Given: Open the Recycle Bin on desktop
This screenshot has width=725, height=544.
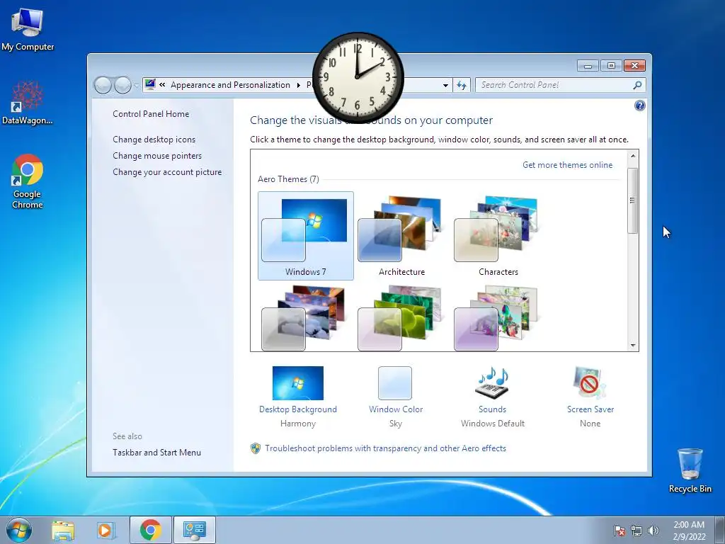Looking at the screenshot, I should pos(690,470).
